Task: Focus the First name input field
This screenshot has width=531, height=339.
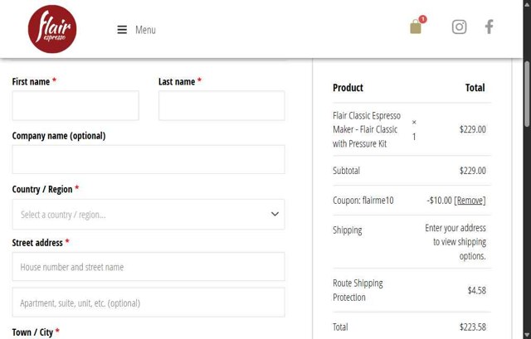Action: tap(76, 105)
